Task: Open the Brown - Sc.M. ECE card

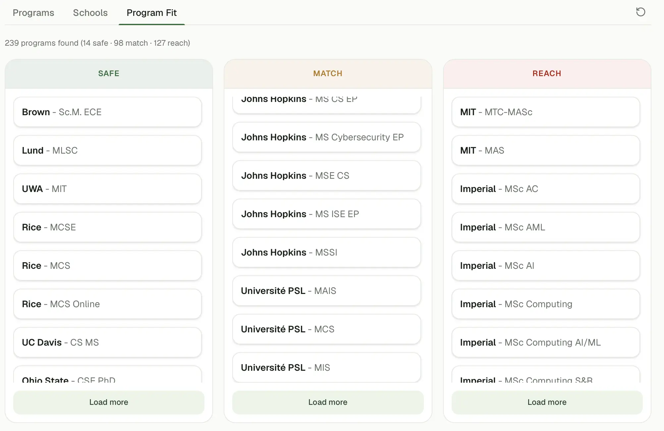Action: tap(107, 112)
